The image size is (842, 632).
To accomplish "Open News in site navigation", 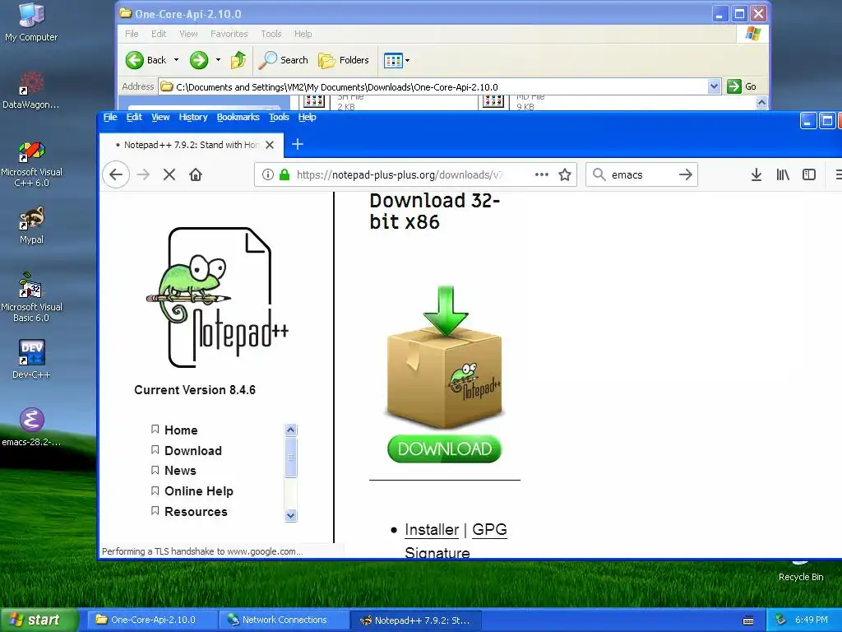I will [180, 470].
